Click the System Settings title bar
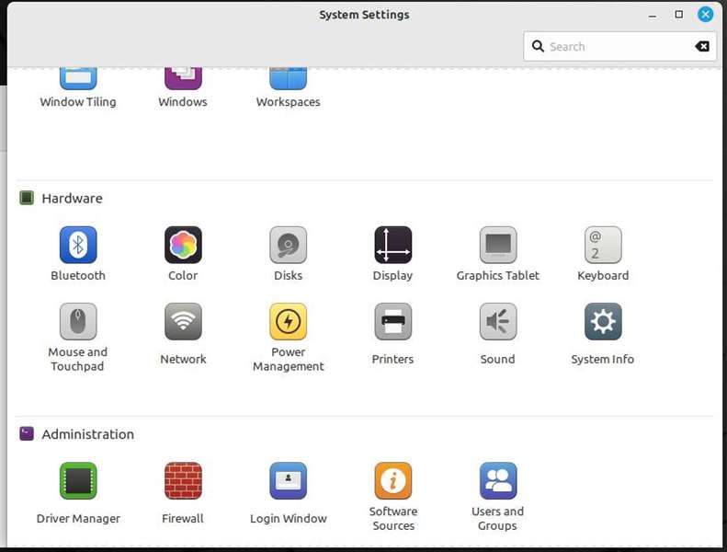The height and width of the screenshot is (552, 727). [364, 15]
